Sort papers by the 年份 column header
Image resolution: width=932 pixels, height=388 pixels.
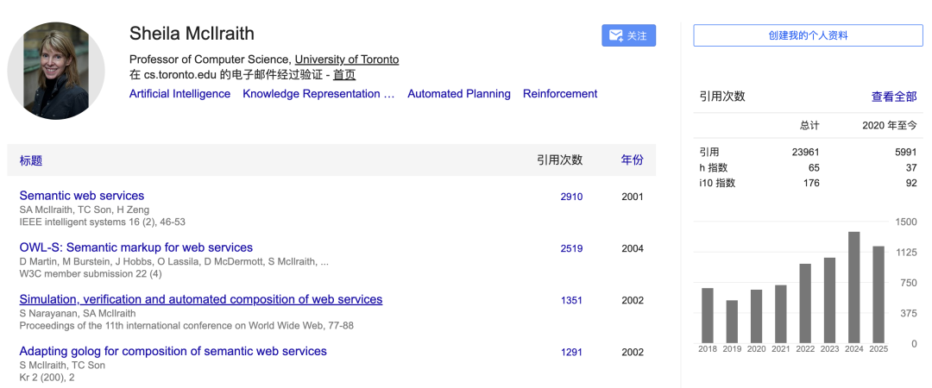(632, 160)
